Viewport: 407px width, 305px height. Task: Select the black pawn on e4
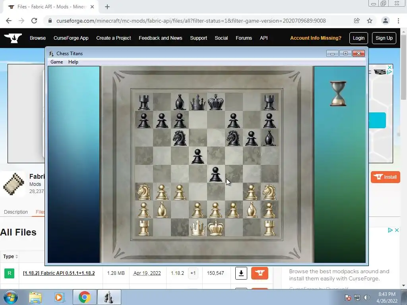tap(216, 174)
